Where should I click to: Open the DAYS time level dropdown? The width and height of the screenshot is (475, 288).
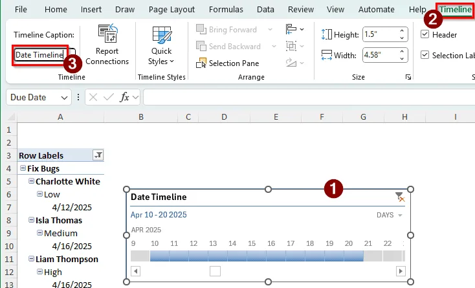coord(390,215)
